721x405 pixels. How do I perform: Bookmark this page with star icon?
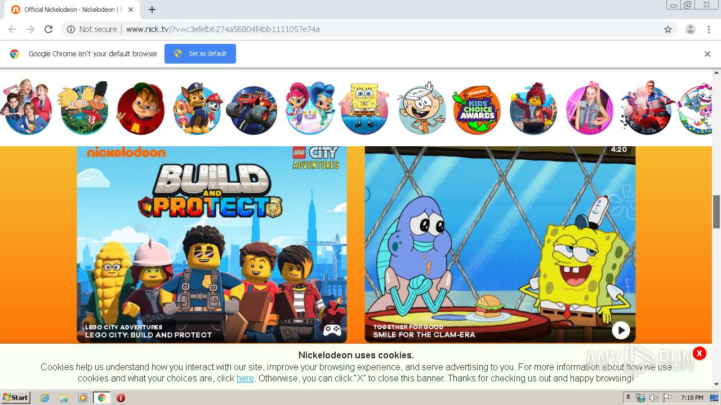point(668,29)
